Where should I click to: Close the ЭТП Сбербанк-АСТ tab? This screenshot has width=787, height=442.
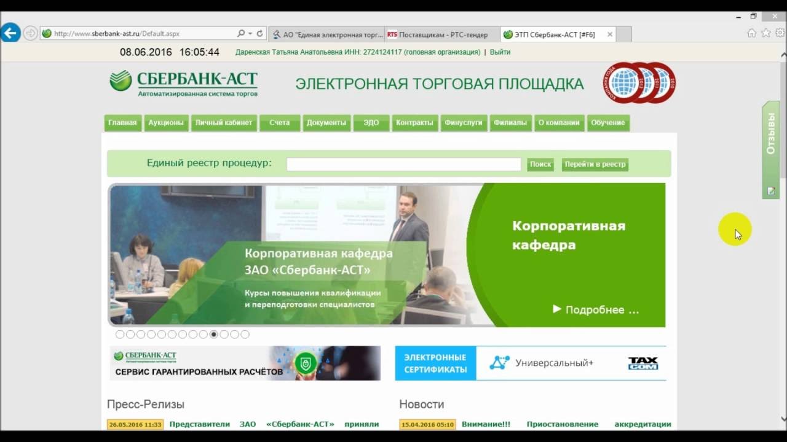pyautogui.click(x=609, y=34)
